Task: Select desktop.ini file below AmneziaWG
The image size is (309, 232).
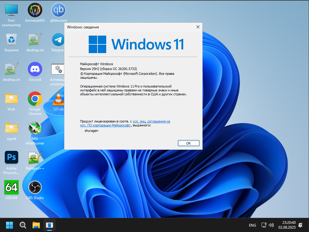Action: (35, 43)
